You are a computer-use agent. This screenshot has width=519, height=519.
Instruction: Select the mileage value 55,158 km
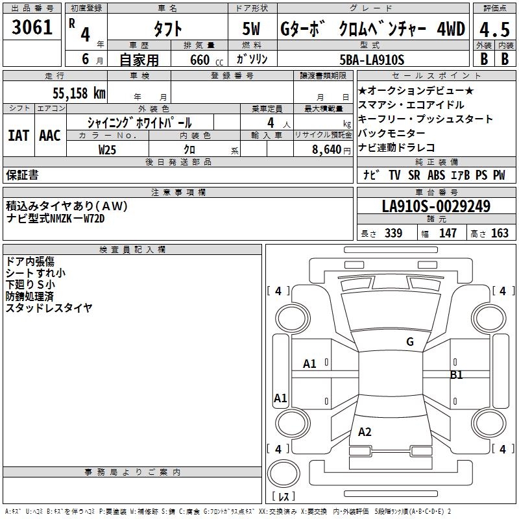pyautogui.click(x=71, y=93)
